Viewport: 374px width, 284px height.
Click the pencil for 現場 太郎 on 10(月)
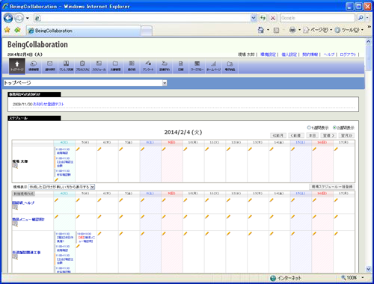[x=186, y=149]
